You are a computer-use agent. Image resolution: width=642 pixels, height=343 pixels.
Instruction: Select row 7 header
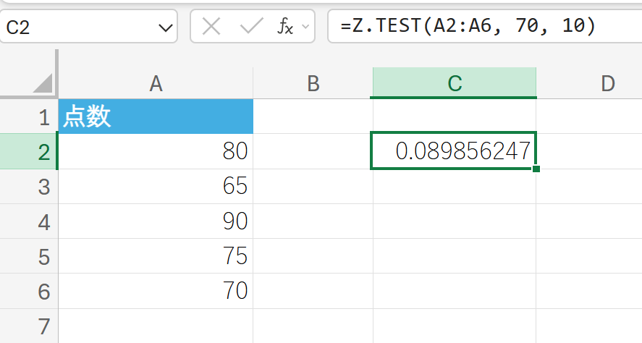(x=43, y=326)
